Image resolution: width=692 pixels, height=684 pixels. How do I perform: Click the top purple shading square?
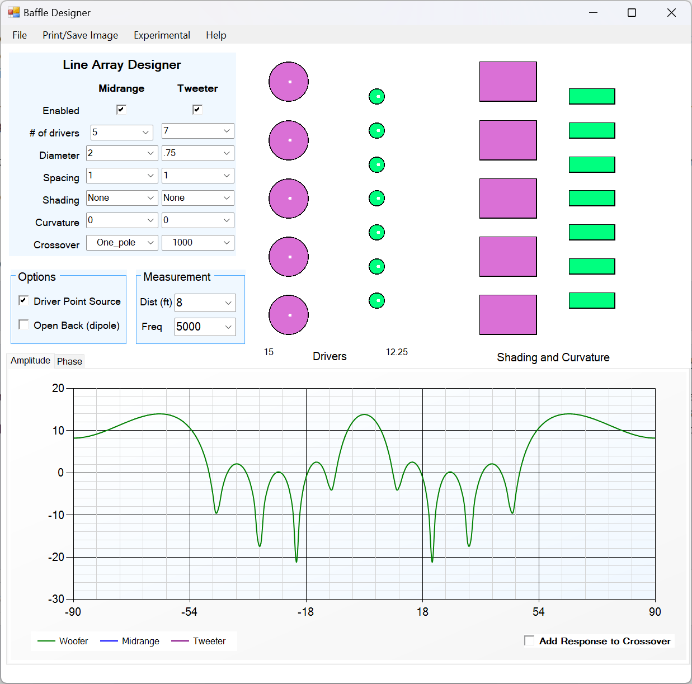point(508,82)
